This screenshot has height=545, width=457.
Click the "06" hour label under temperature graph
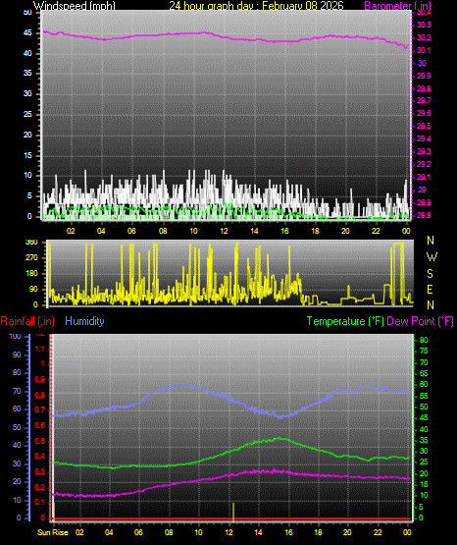tap(138, 532)
